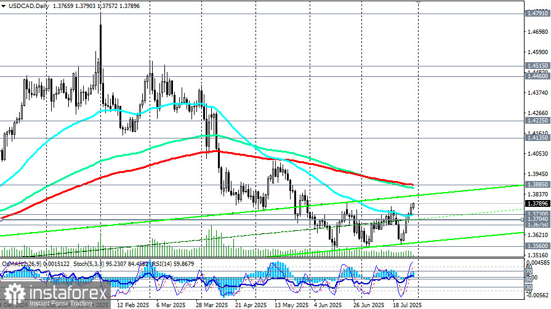Click the 26 Jun 2025 date label
The height and width of the screenshot is (309, 551).
369,305
